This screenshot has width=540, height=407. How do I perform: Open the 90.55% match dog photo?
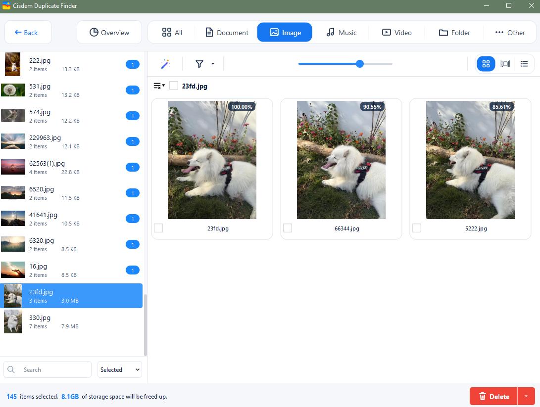coord(341,160)
